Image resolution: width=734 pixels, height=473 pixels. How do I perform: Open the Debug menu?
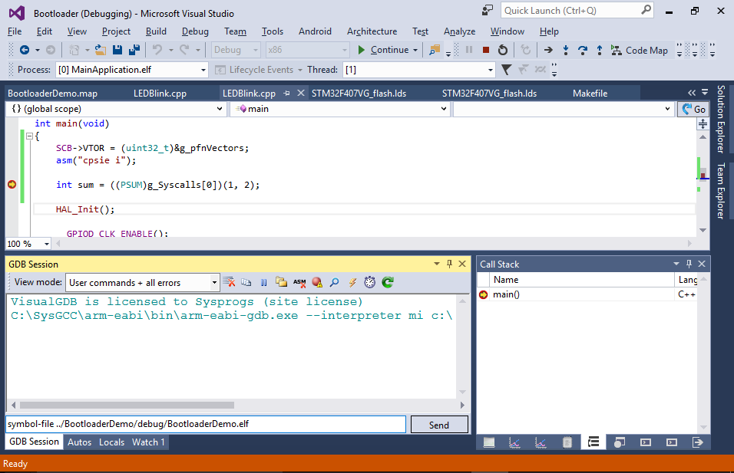tap(195, 31)
